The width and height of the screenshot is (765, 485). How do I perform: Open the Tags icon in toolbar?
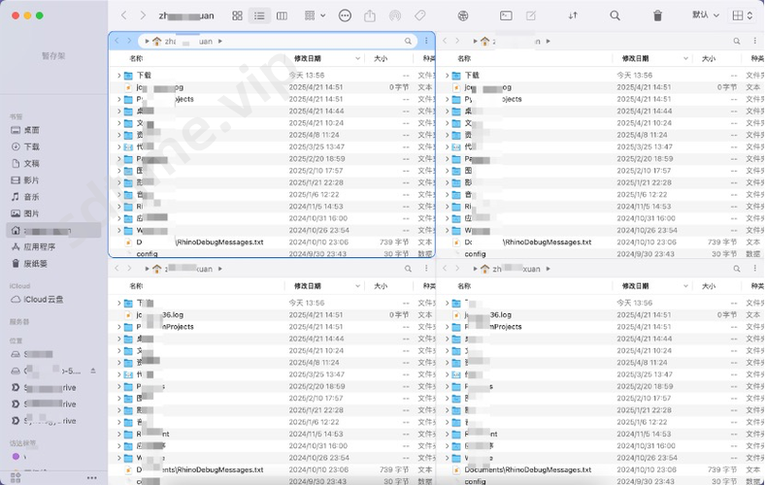[x=420, y=16]
